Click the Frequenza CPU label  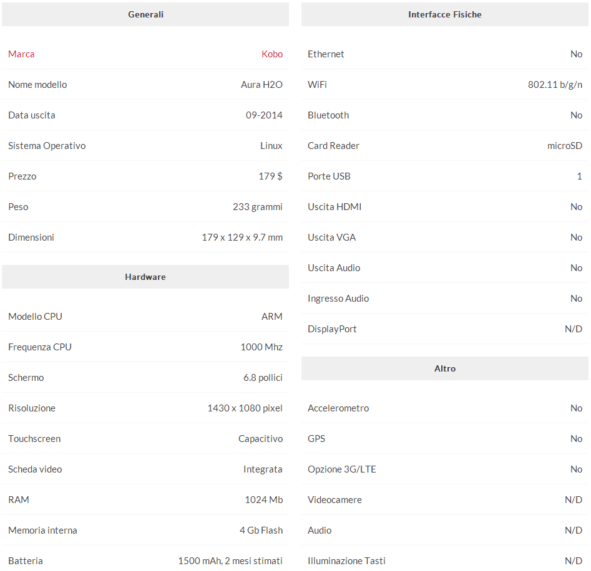[40, 347]
